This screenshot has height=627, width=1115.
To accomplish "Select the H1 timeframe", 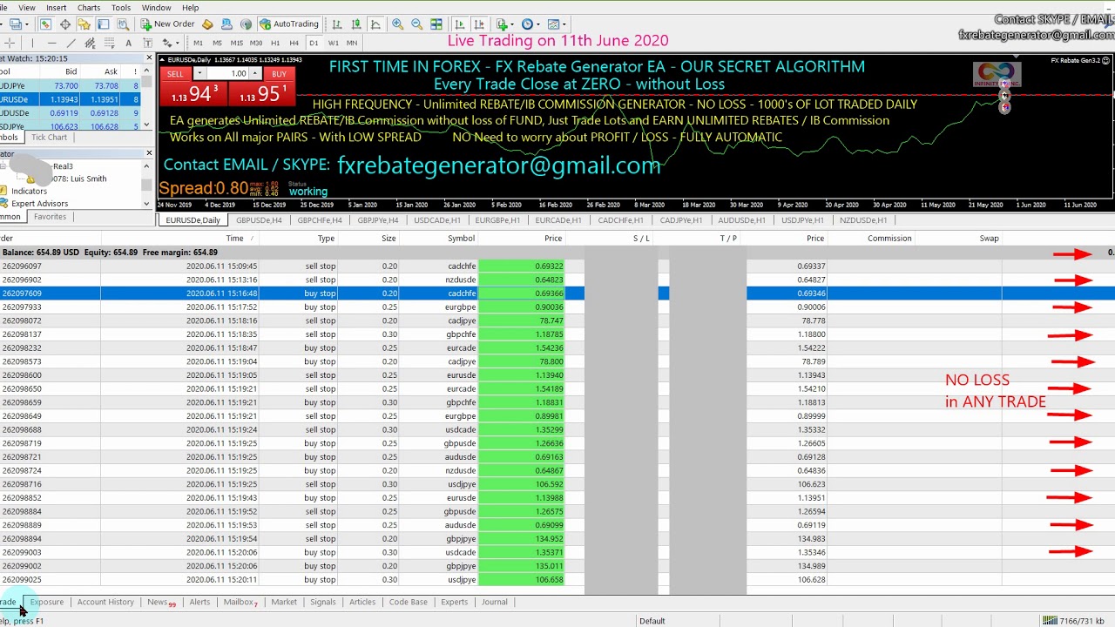I will [x=275, y=43].
